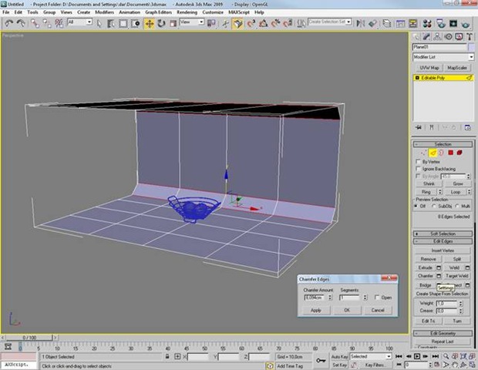Open the Rendering menu
The image size is (478, 370).
pyautogui.click(x=187, y=12)
